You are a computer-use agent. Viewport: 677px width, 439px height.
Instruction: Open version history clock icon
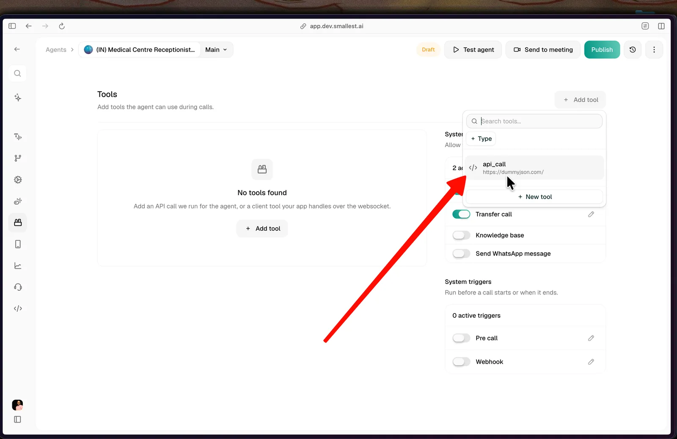633,50
